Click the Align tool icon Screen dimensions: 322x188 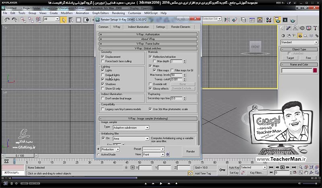pos(235,20)
